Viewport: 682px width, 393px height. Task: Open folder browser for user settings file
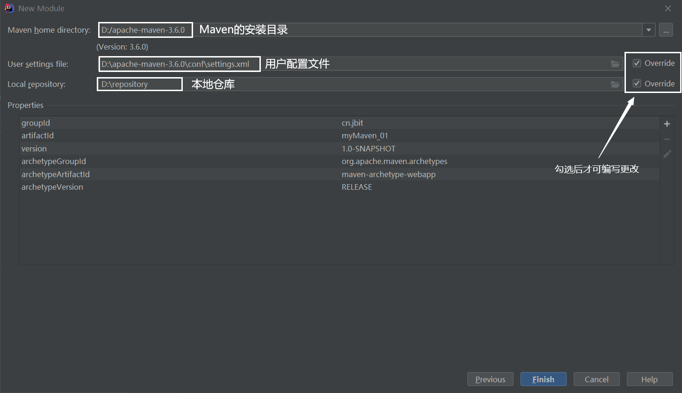click(x=615, y=64)
